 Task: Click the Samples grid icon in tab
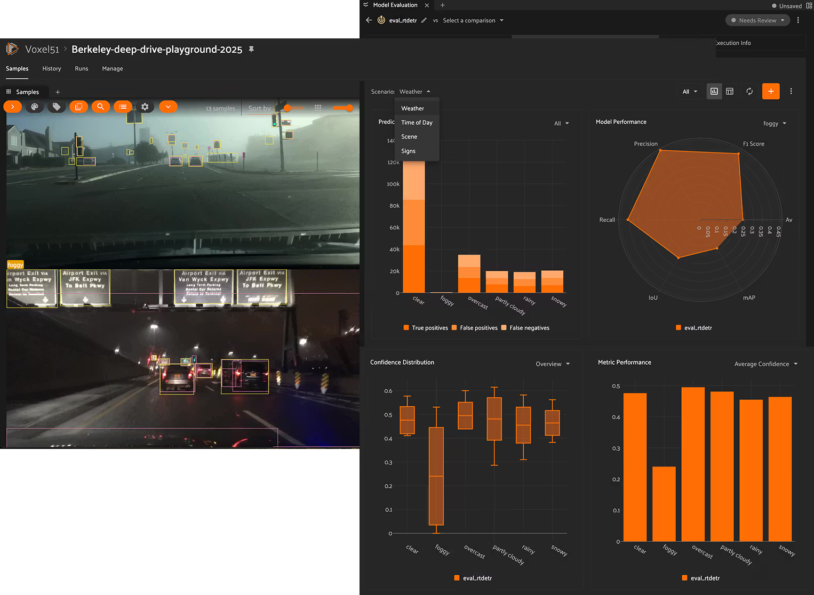point(9,92)
